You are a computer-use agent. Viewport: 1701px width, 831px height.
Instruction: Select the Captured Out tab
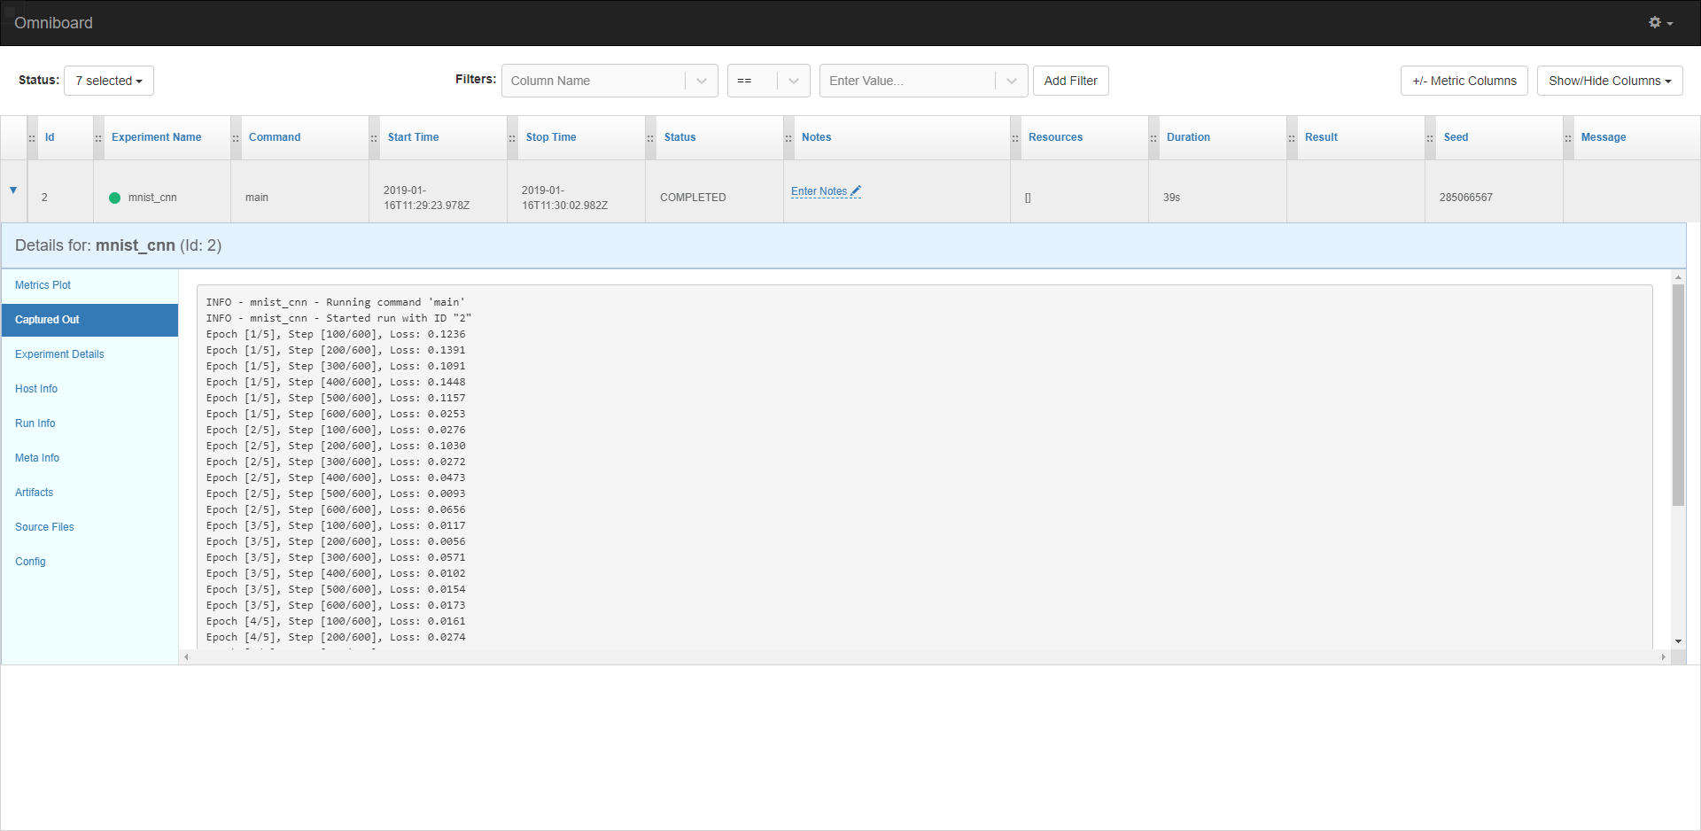pyautogui.click(x=89, y=320)
